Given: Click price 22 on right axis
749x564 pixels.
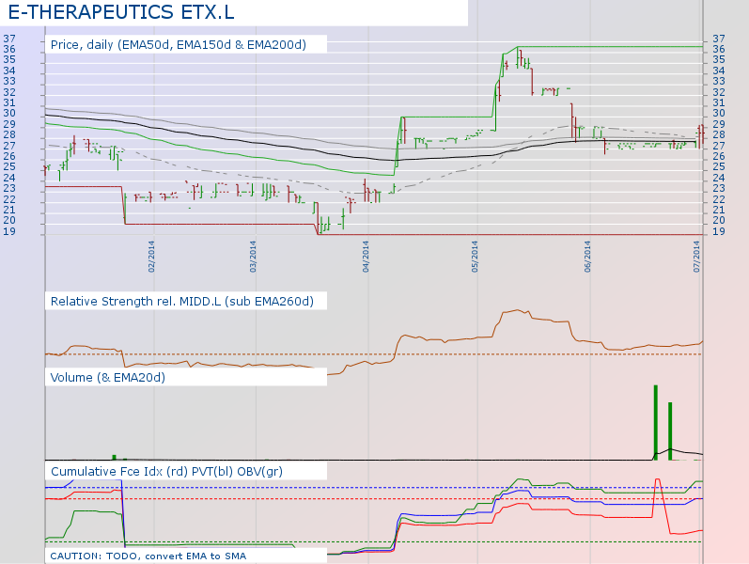Looking at the screenshot, I should click(719, 199).
